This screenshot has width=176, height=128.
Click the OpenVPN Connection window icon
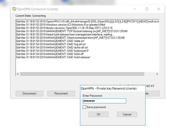pyautogui.click(x=14, y=9)
